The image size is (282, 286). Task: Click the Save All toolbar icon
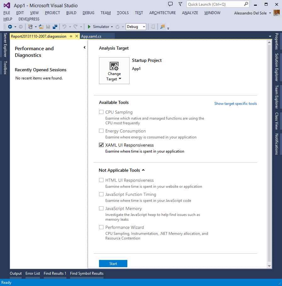55,27
